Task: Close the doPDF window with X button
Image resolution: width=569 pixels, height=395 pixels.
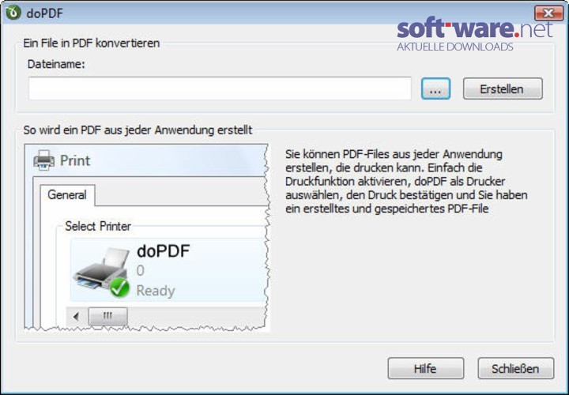Action: tap(548, 13)
